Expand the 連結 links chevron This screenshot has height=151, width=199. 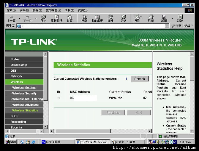pyautogui.click(x=192, y=25)
